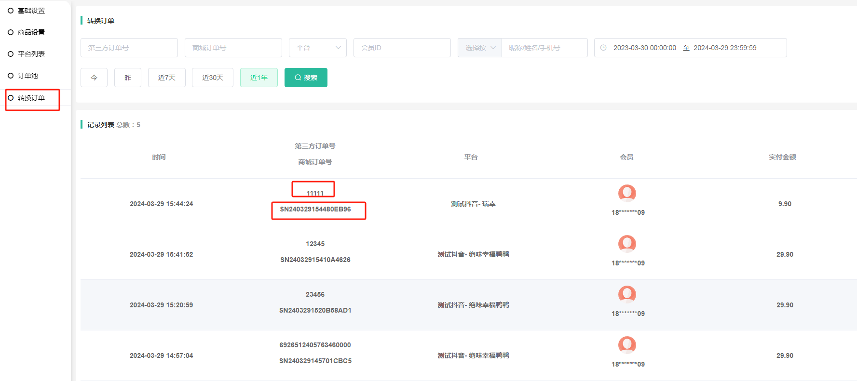
Task: Click member avatar in the 14:57:04 order row
Action: (x=627, y=345)
